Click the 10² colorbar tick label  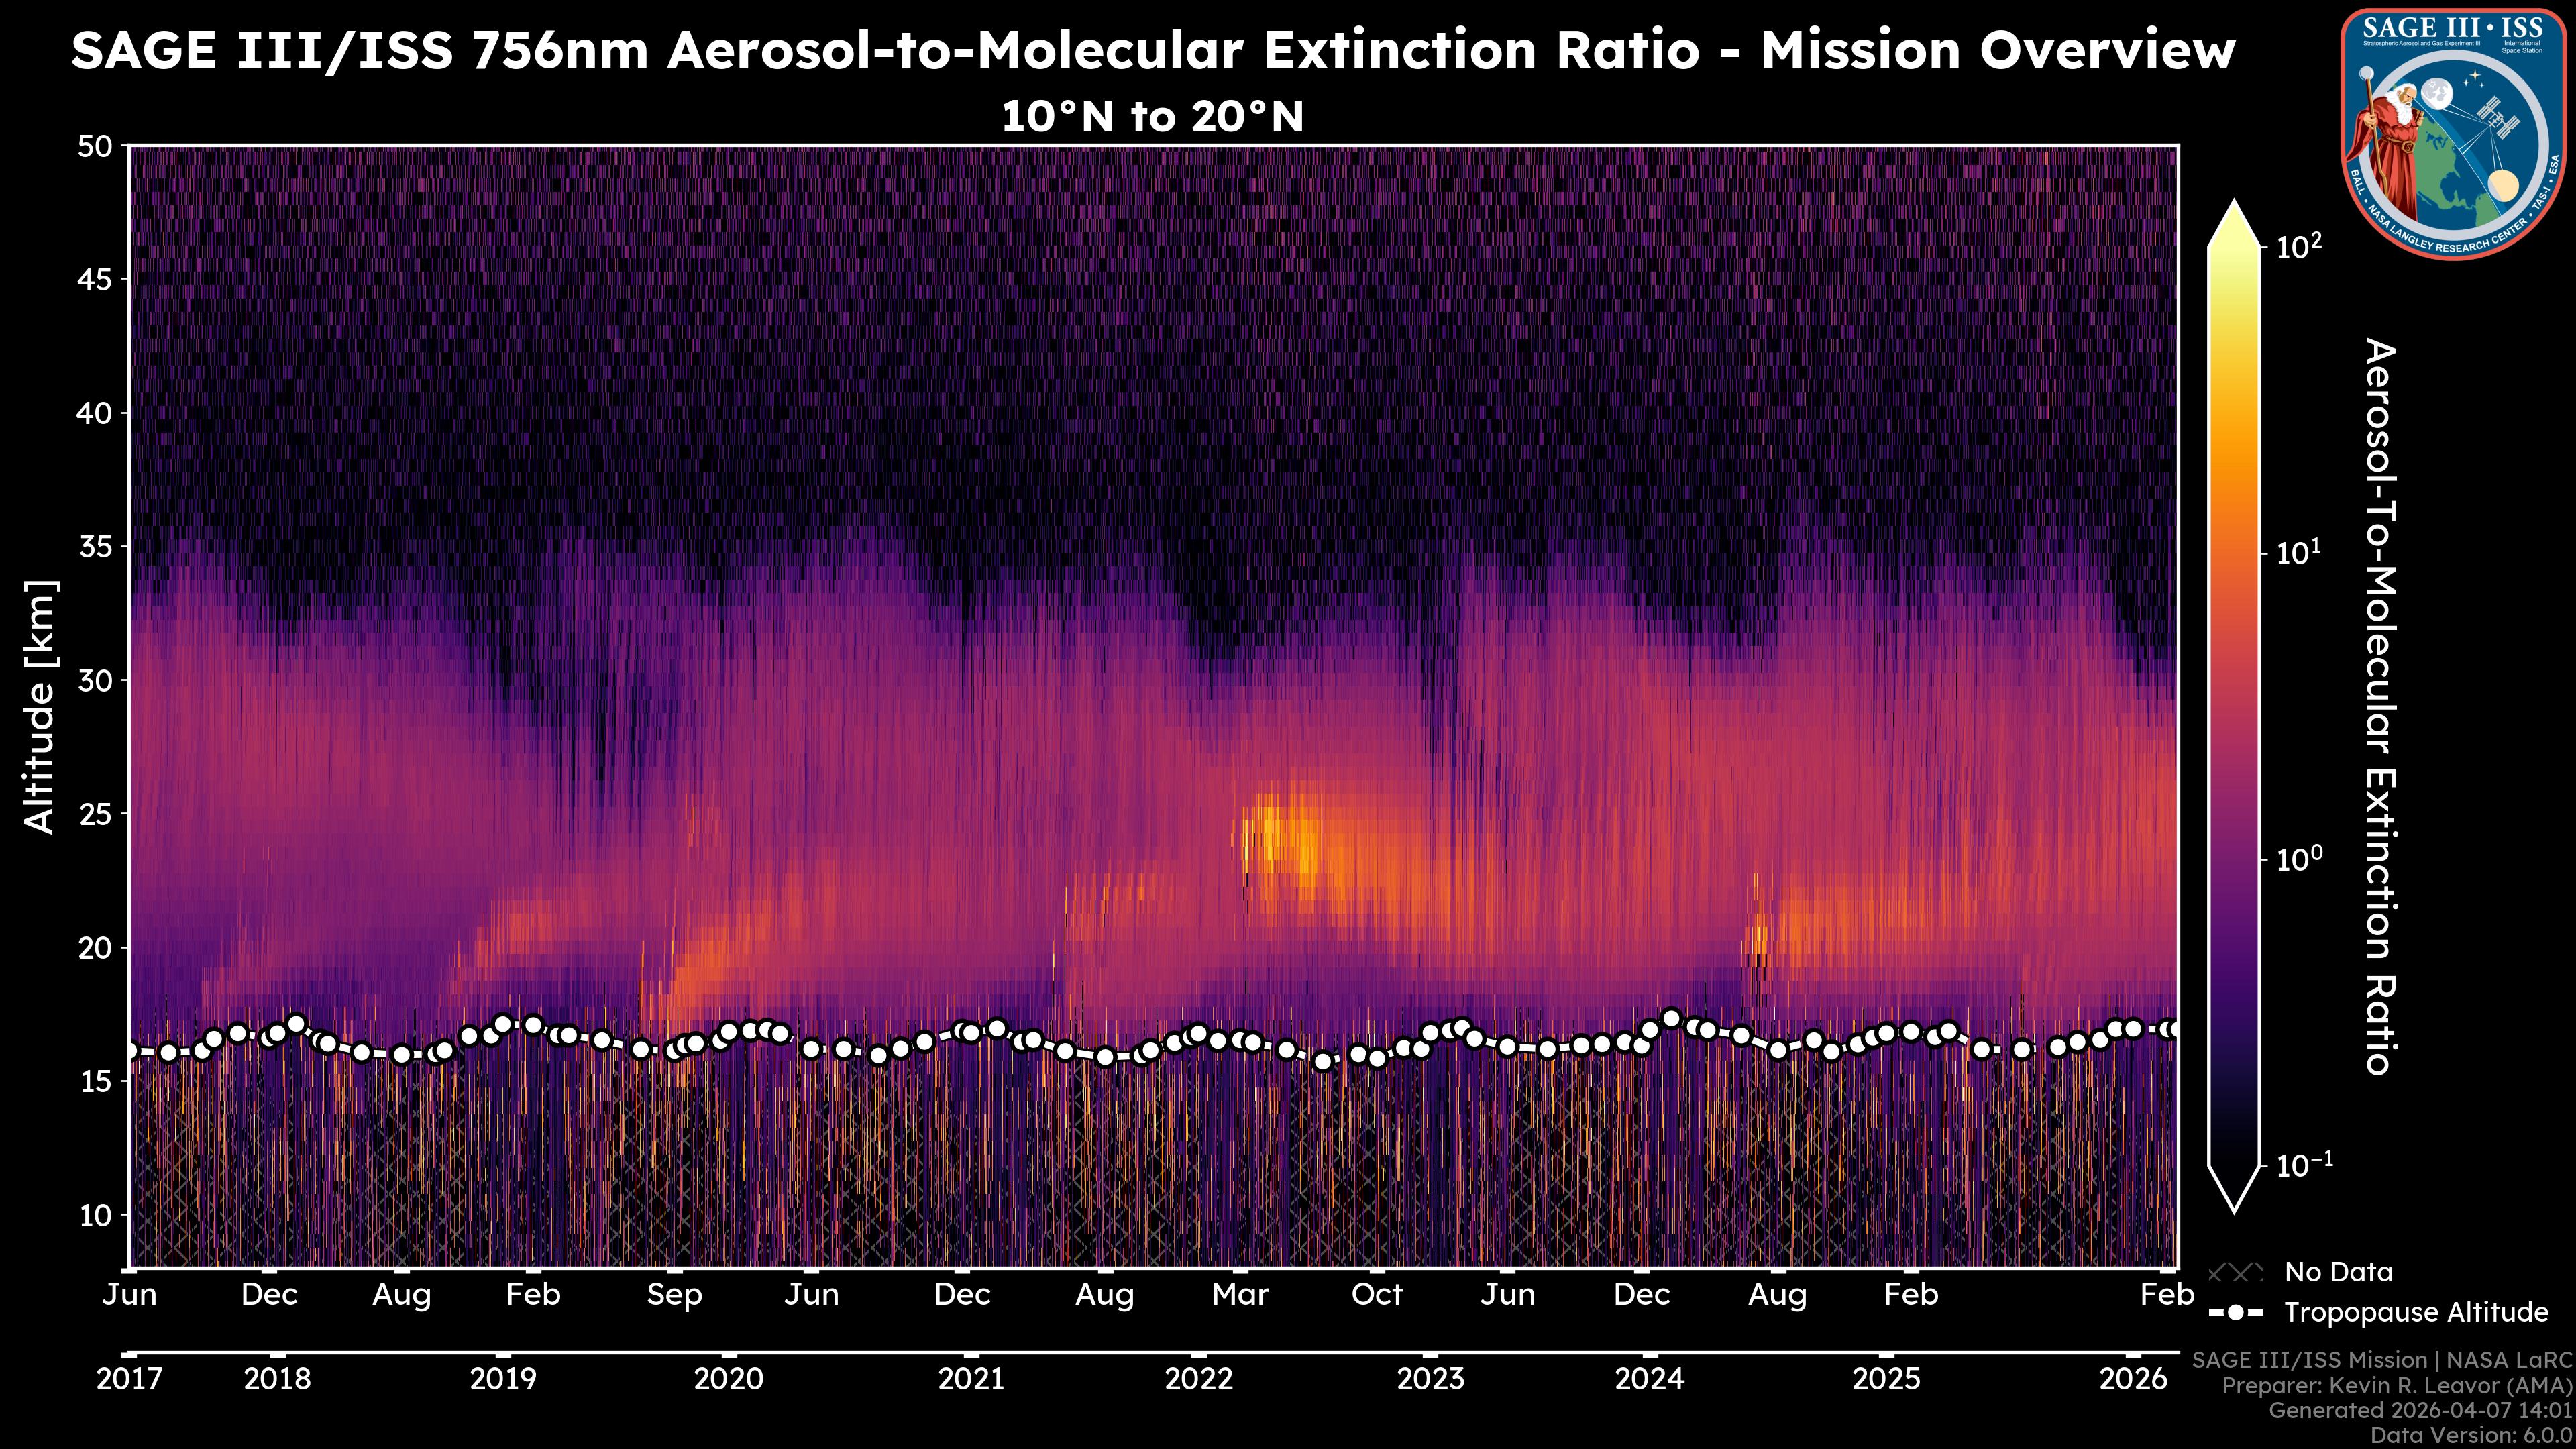pos(2299,246)
